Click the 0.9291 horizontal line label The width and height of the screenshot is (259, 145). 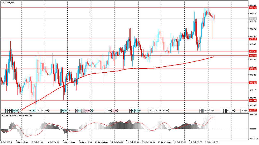pos(253,52)
